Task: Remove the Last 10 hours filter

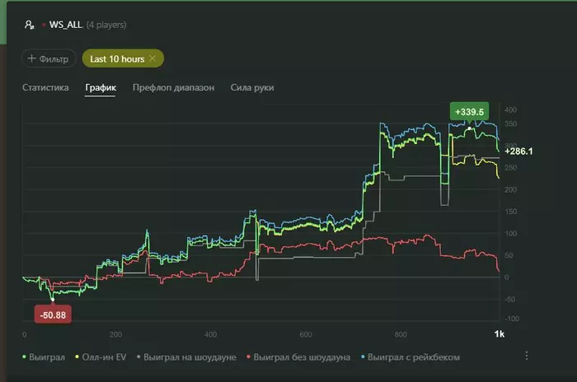Action: click(152, 58)
